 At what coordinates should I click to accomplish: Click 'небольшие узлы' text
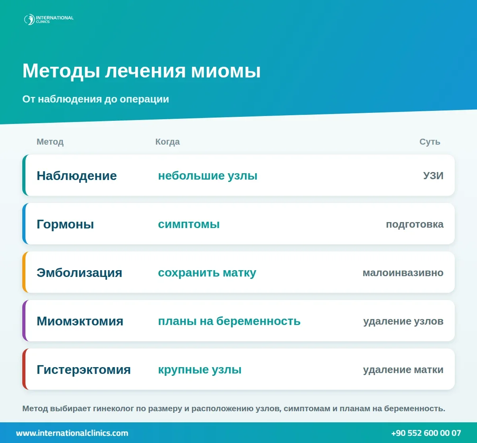207,176
